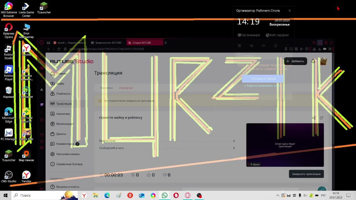Click the Opera pinboard pin icon
Image resolution: width=356 pixels, height=200 pixels.
[x=286, y=49]
